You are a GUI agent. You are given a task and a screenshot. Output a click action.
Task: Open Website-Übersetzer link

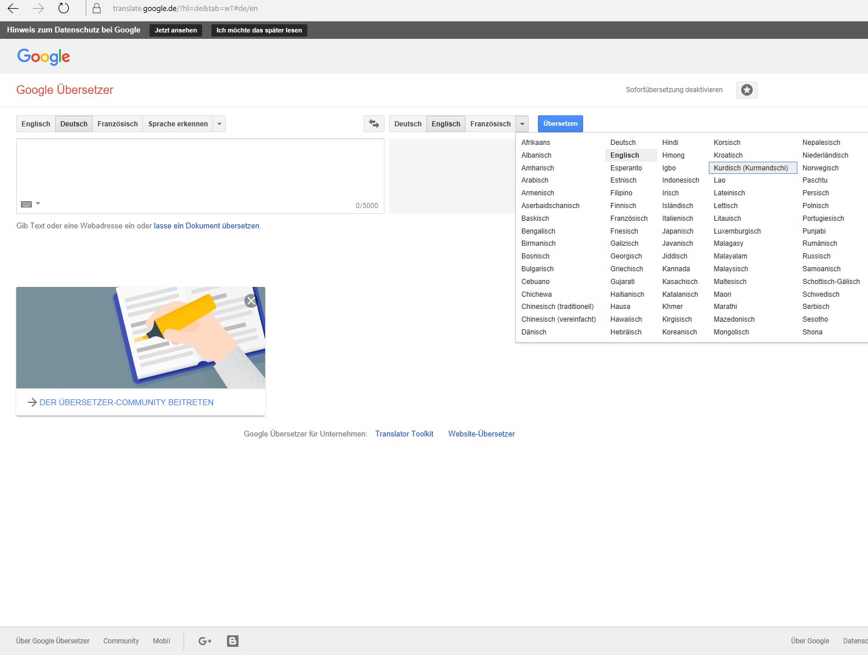(481, 434)
